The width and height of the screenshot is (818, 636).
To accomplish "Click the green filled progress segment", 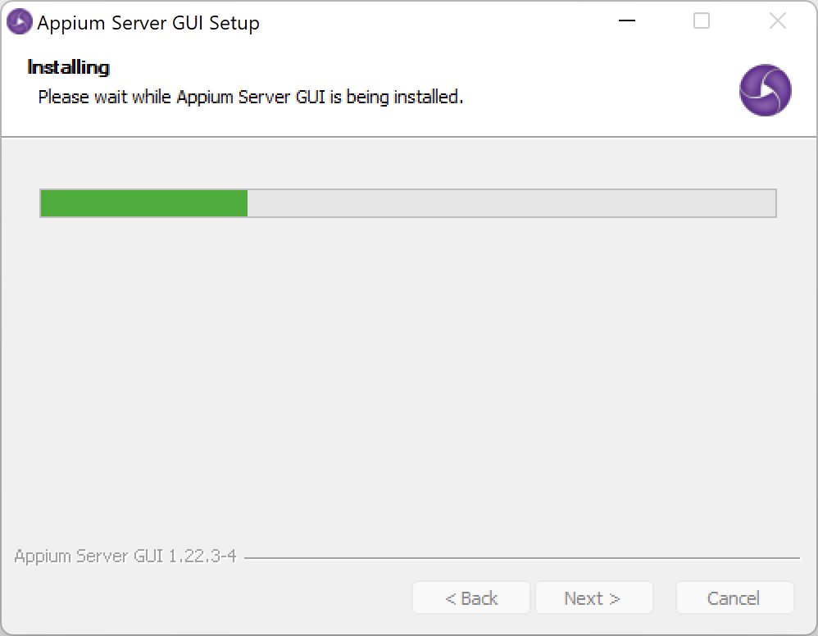I will tap(143, 203).
